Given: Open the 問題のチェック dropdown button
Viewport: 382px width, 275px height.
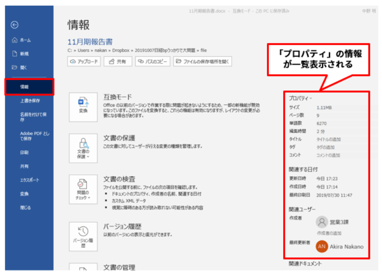Looking at the screenshot, I should tap(83, 190).
